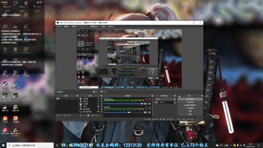
Task: Add a new source with plus icon
Action: (81, 115)
